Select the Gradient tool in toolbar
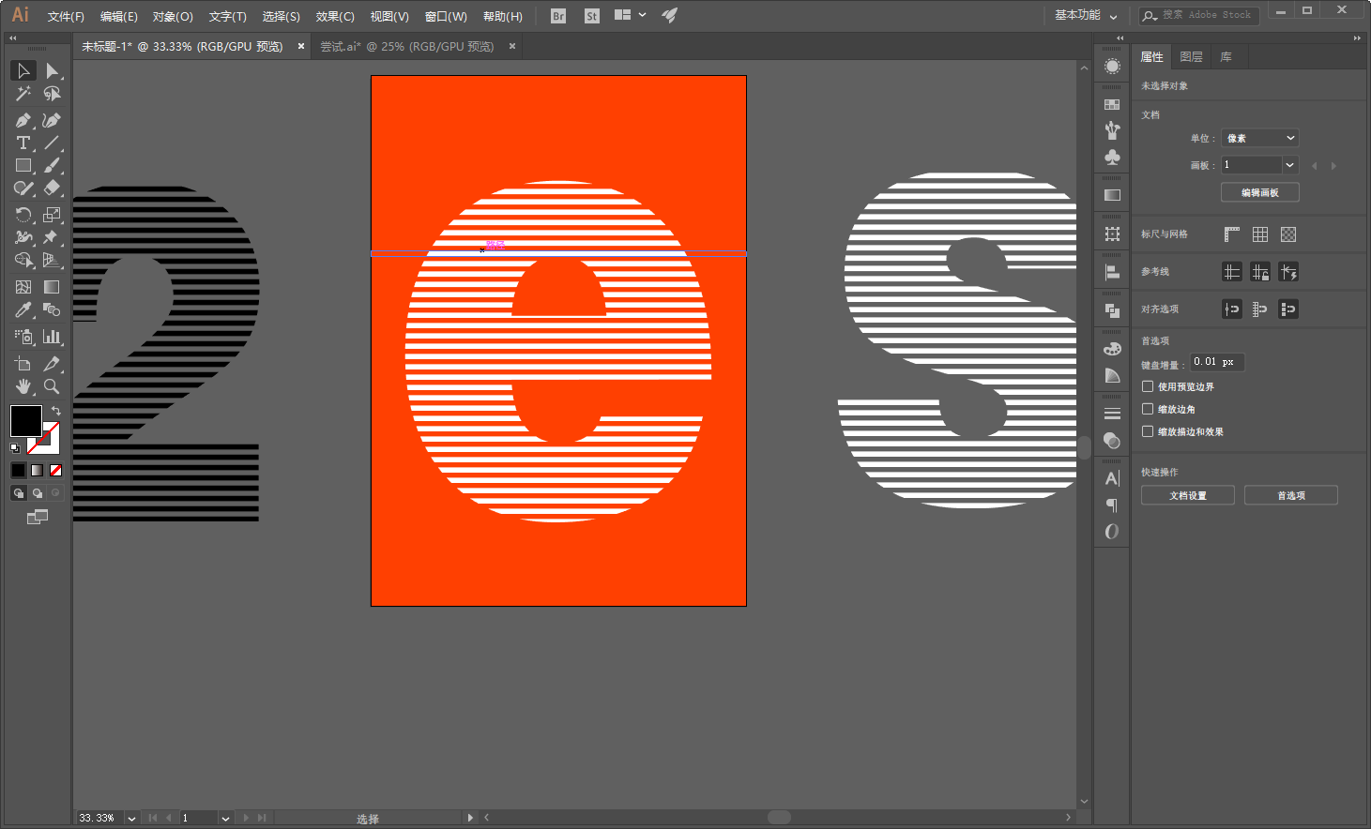1371x829 pixels. point(52,287)
